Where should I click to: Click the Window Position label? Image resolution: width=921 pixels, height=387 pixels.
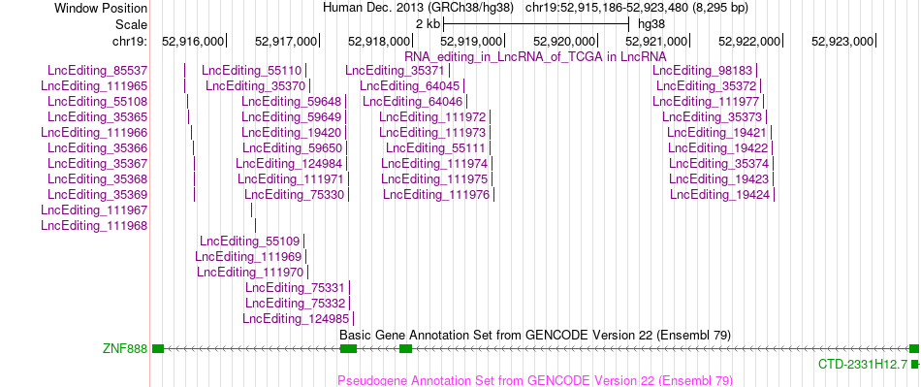pyautogui.click(x=101, y=8)
